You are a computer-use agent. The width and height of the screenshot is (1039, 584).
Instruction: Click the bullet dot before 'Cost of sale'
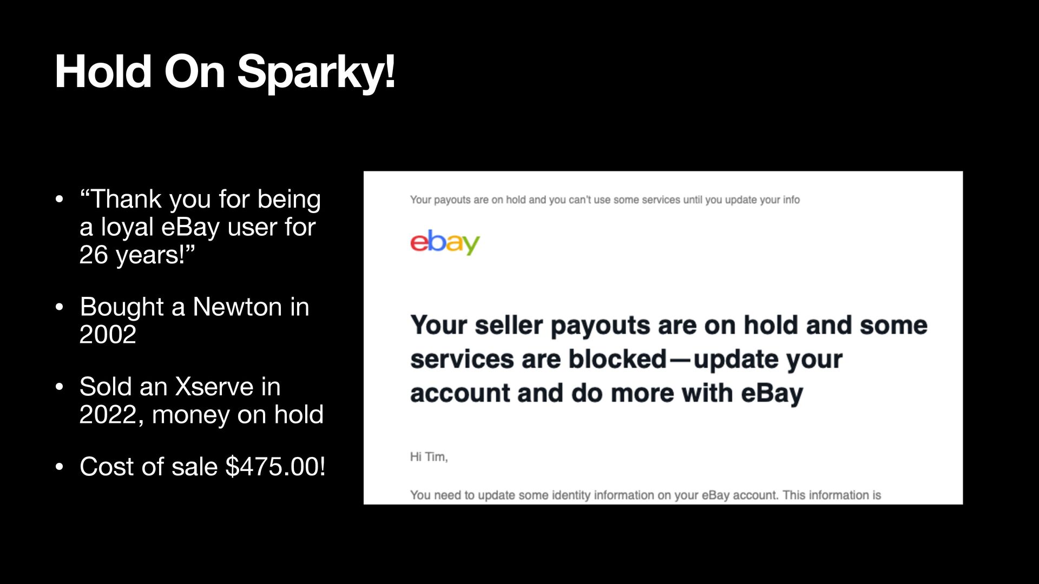pos(60,467)
